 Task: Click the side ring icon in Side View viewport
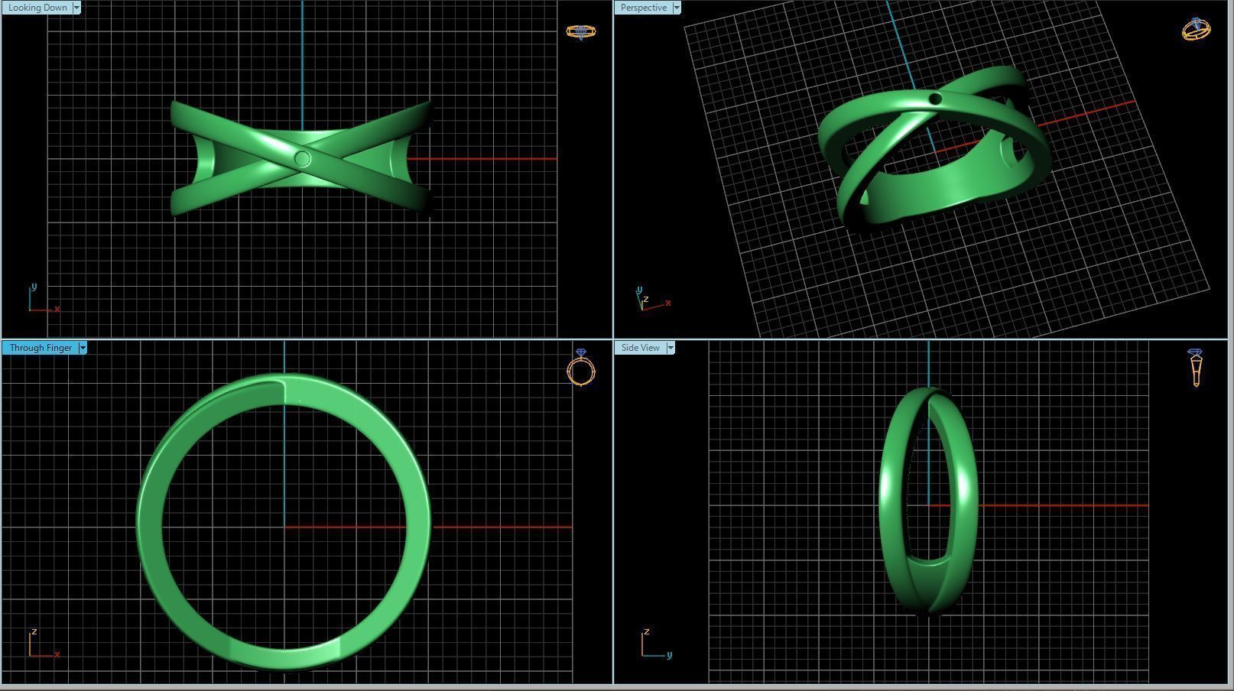click(1196, 368)
